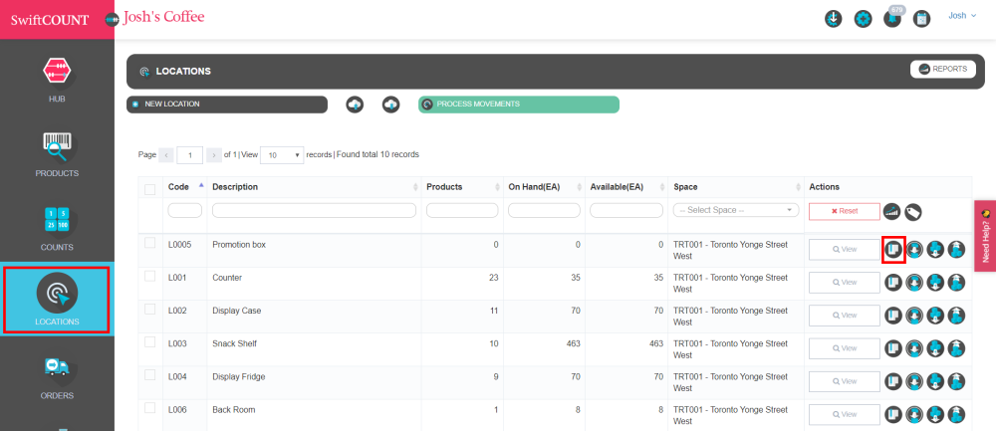Sort by the Description column header

(315, 186)
